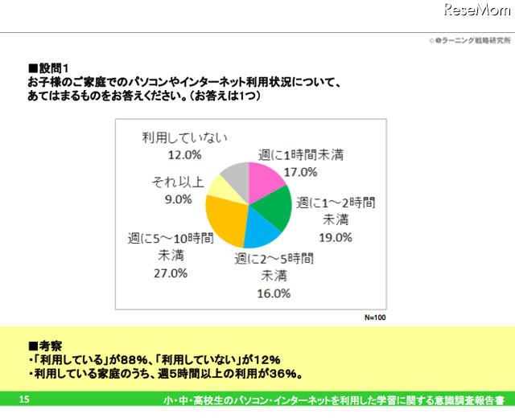Viewport: 515px width, 418px height.
Task: Click the question text 'お子様のご家庭での…'
Action: tap(183, 82)
